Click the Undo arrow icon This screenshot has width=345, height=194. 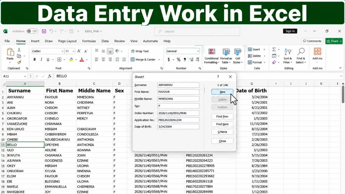pyautogui.click(x=51, y=31)
